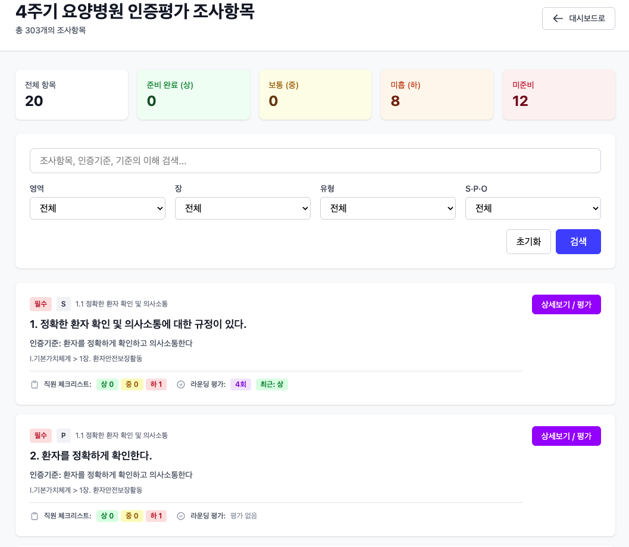Click the clipboard icon beside first 직원 체크리스트
629x547 pixels.
pos(34,385)
